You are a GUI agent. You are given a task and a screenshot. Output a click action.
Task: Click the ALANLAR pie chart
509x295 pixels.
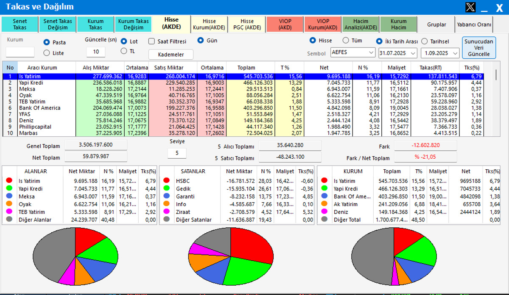pyautogui.click(x=75, y=256)
